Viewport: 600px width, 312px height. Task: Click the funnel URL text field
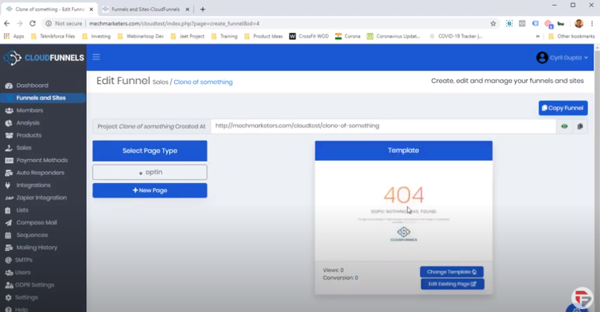tap(383, 126)
